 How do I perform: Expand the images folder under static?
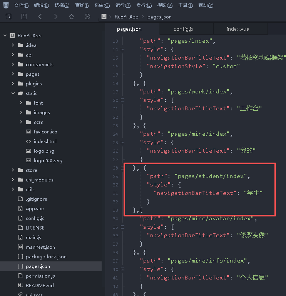click(21, 113)
